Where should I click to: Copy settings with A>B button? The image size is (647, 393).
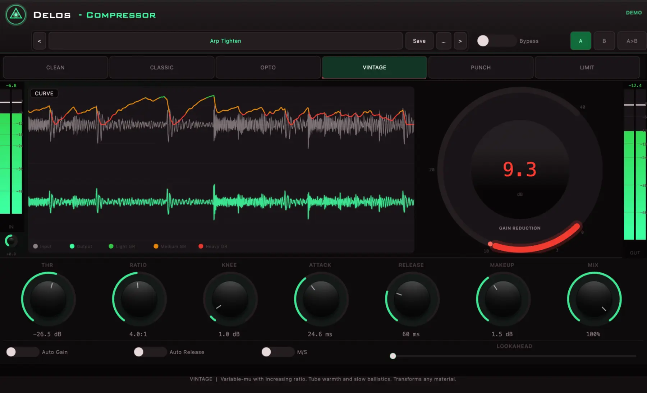632,41
